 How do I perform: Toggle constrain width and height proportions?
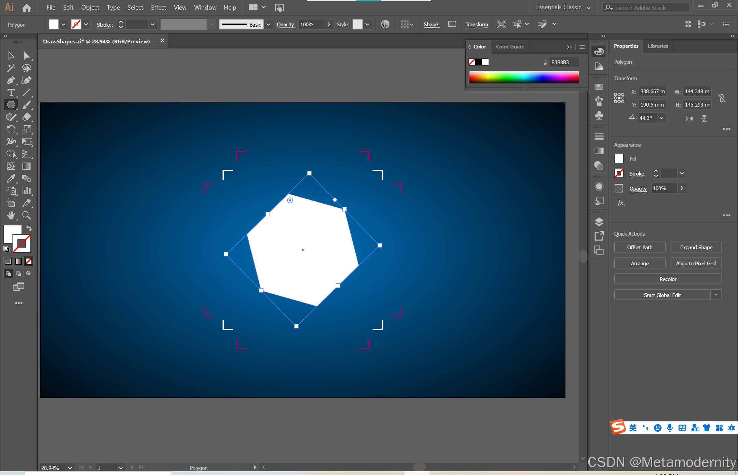coord(722,98)
